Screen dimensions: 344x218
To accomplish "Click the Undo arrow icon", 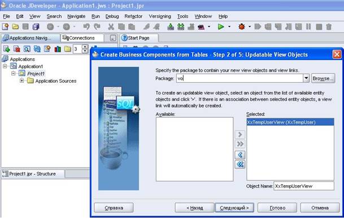I will [x=86, y=27].
